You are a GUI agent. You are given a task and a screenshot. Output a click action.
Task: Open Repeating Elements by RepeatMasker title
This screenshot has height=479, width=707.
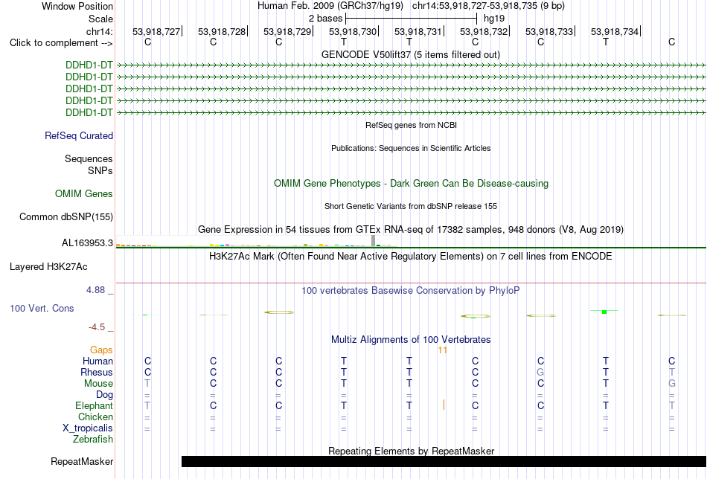click(411, 451)
